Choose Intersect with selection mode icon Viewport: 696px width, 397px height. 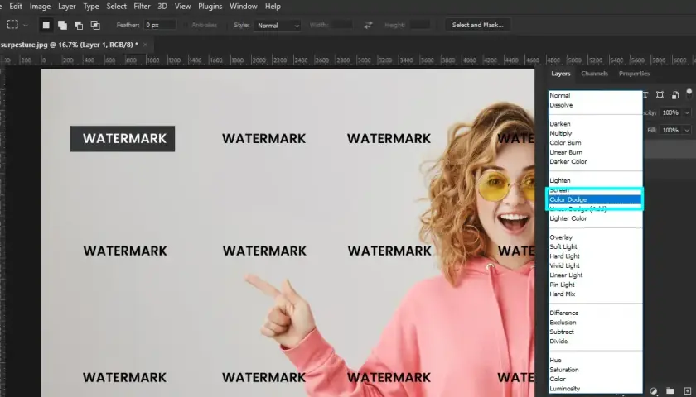coord(95,26)
